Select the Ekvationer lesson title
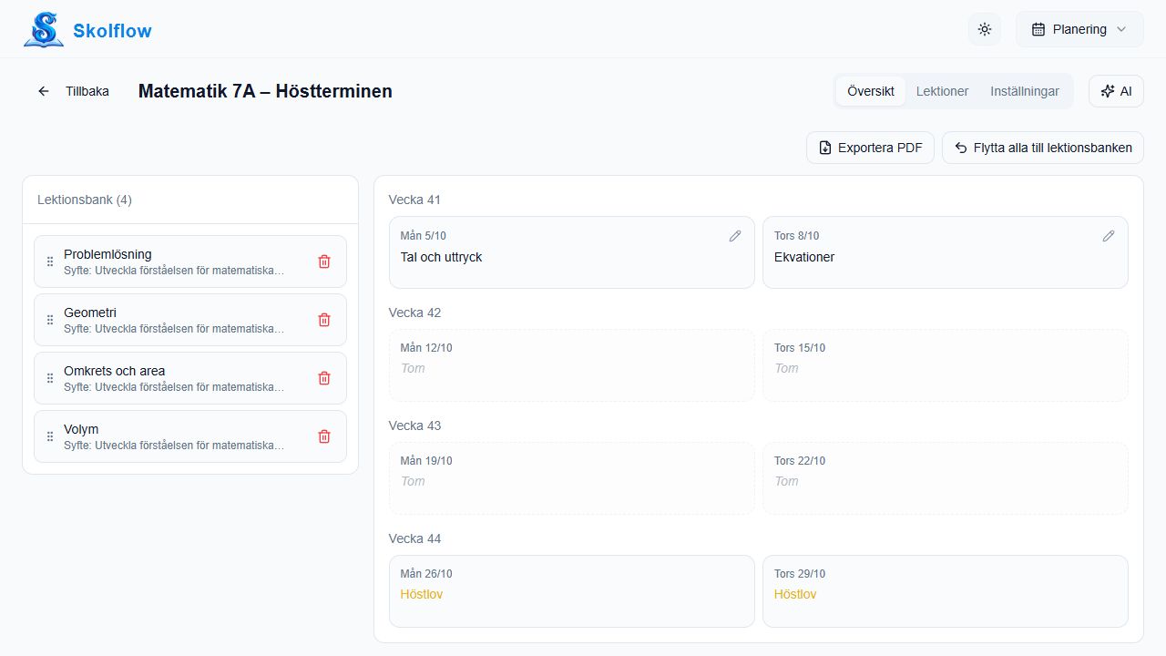Image resolution: width=1166 pixels, height=656 pixels. tap(804, 257)
